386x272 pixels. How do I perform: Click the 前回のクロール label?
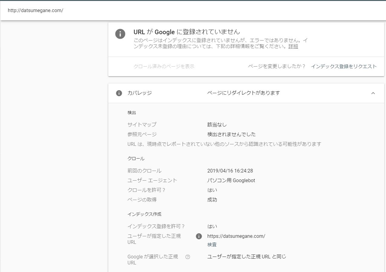[144, 171]
